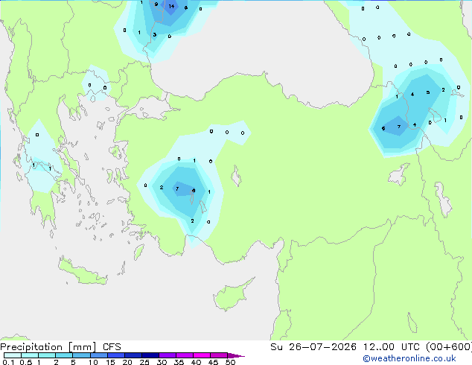Click the '9' precipitation value near the top
The height and width of the screenshot is (365, 472).
coord(156,4)
